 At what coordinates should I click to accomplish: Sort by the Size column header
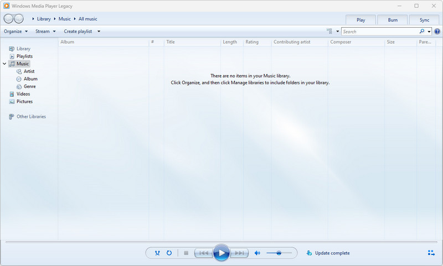tap(400, 42)
